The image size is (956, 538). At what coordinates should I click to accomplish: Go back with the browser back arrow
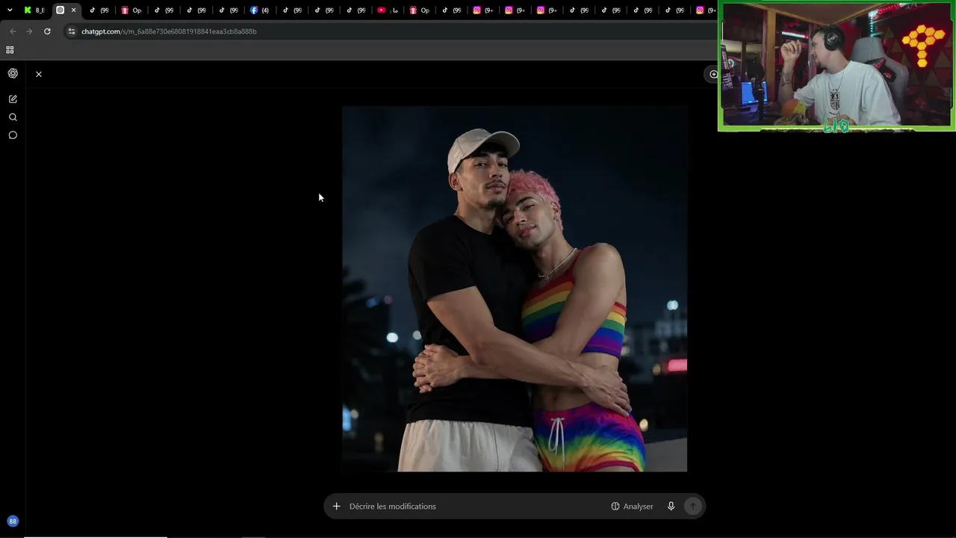click(x=13, y=31)
